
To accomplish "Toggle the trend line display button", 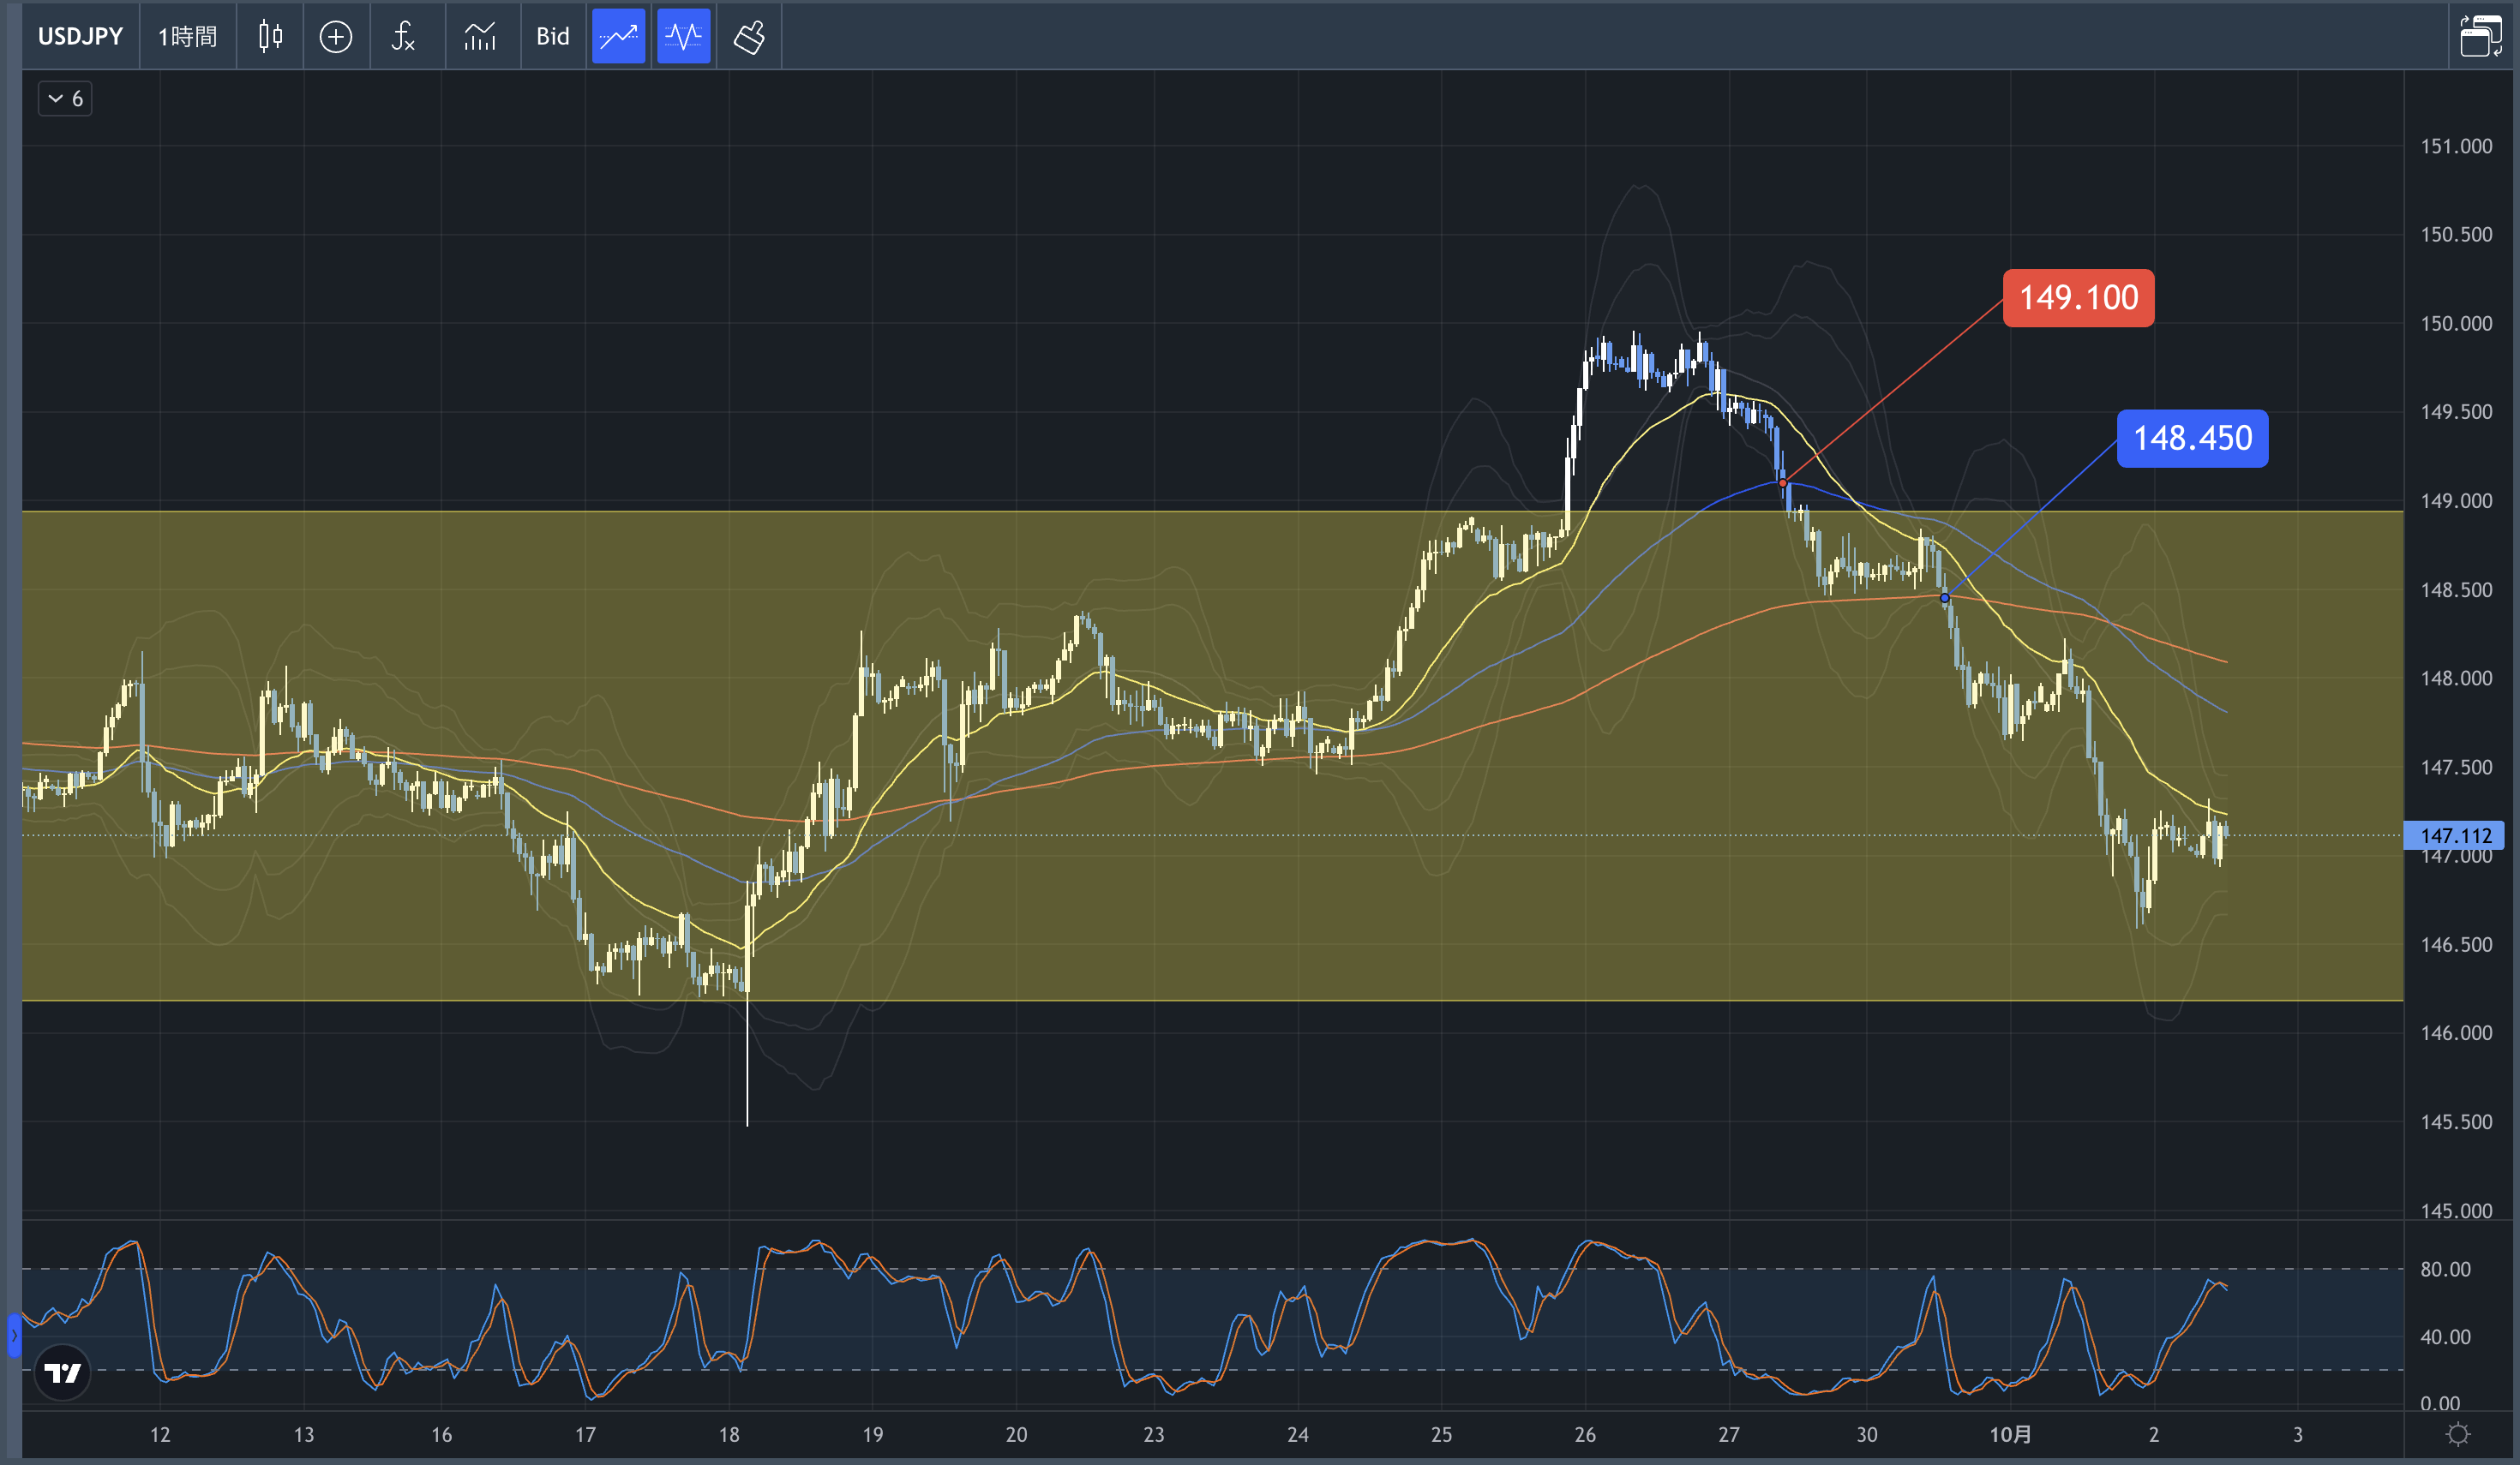I will coord(618,37).
